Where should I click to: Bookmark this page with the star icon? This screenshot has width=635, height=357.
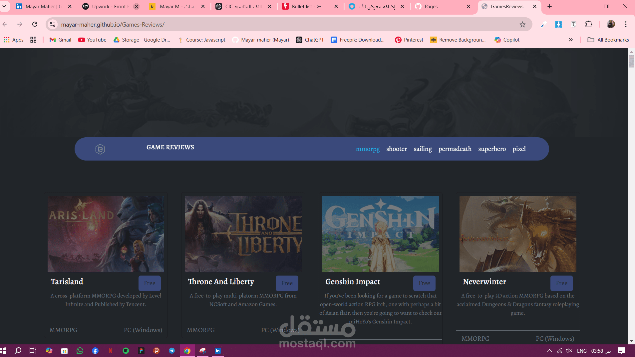[x=522, y=24]
